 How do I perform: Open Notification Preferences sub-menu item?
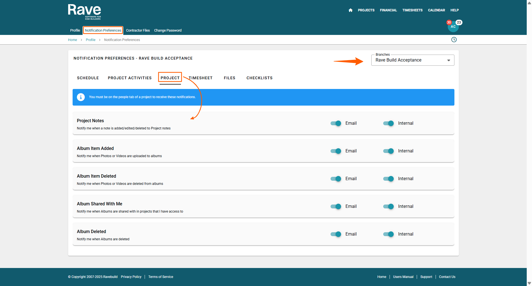(103, 30)
